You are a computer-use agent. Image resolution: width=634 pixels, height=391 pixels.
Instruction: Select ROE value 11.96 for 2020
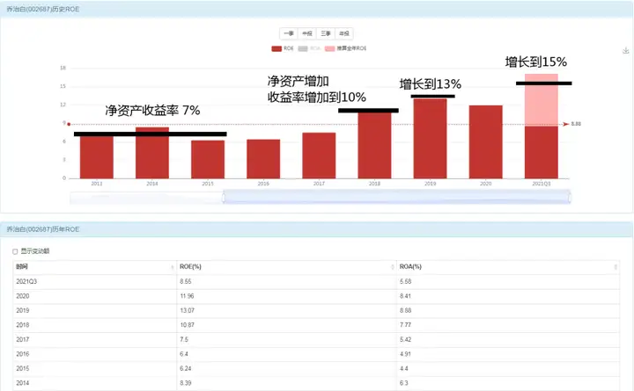click(x=187, y=296)
